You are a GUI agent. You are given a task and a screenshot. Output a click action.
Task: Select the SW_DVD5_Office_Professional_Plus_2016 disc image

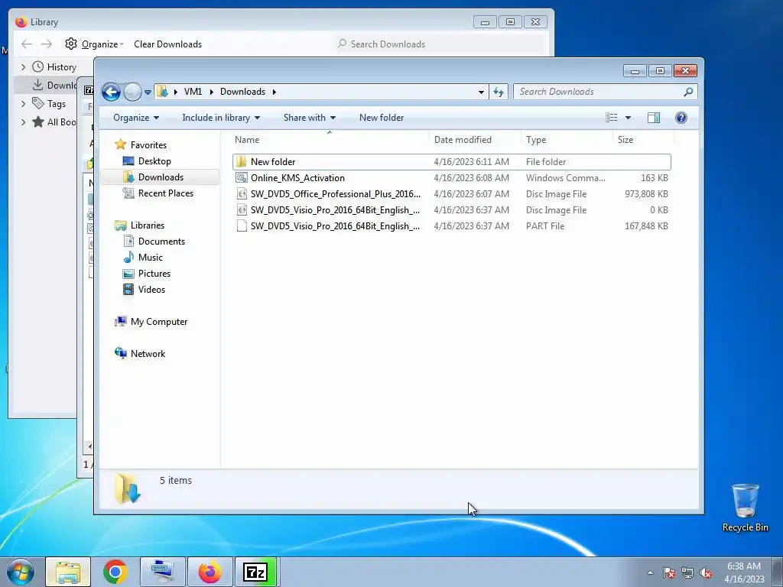coord(451,193)
